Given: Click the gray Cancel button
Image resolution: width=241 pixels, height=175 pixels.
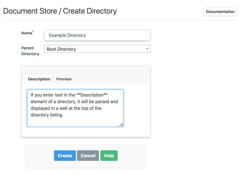Looking at the screenshot, I should (88, 156).
